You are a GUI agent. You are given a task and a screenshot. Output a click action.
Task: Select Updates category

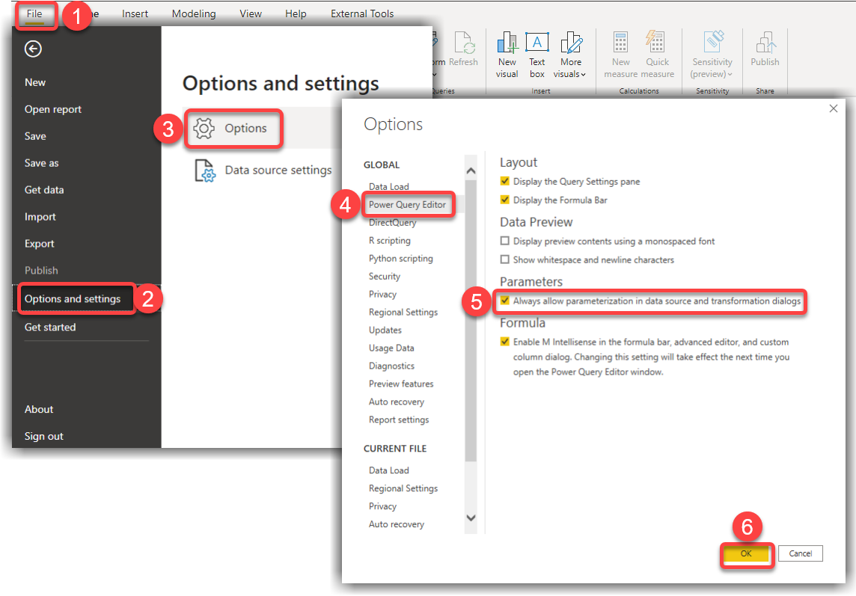[385, 331]
